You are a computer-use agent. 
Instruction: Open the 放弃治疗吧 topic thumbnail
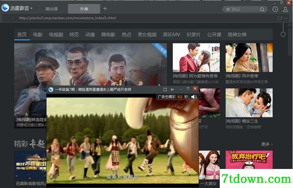249,160
